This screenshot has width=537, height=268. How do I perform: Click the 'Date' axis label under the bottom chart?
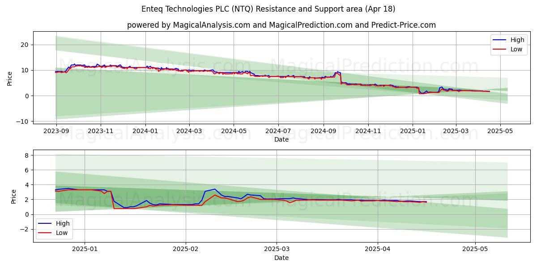pos(281,258)
